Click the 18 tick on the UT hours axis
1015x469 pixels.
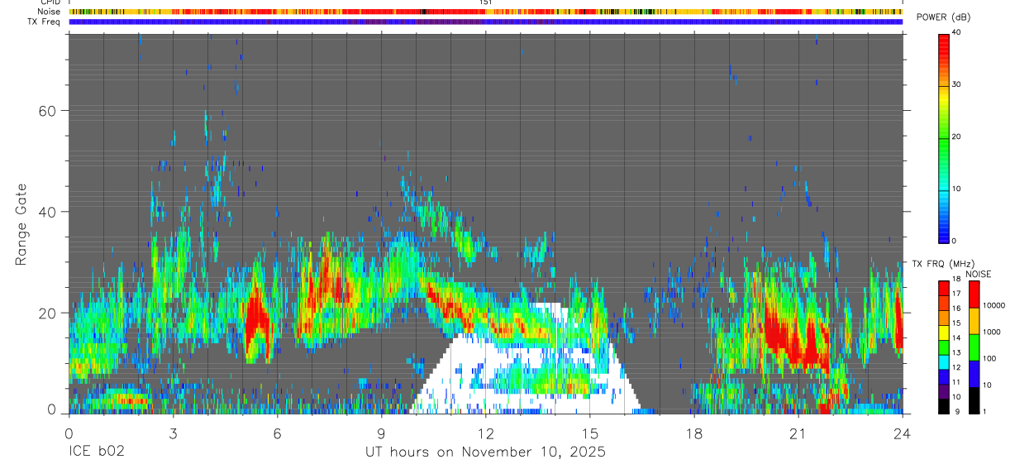pyautogui.click(x=694, y=433)
